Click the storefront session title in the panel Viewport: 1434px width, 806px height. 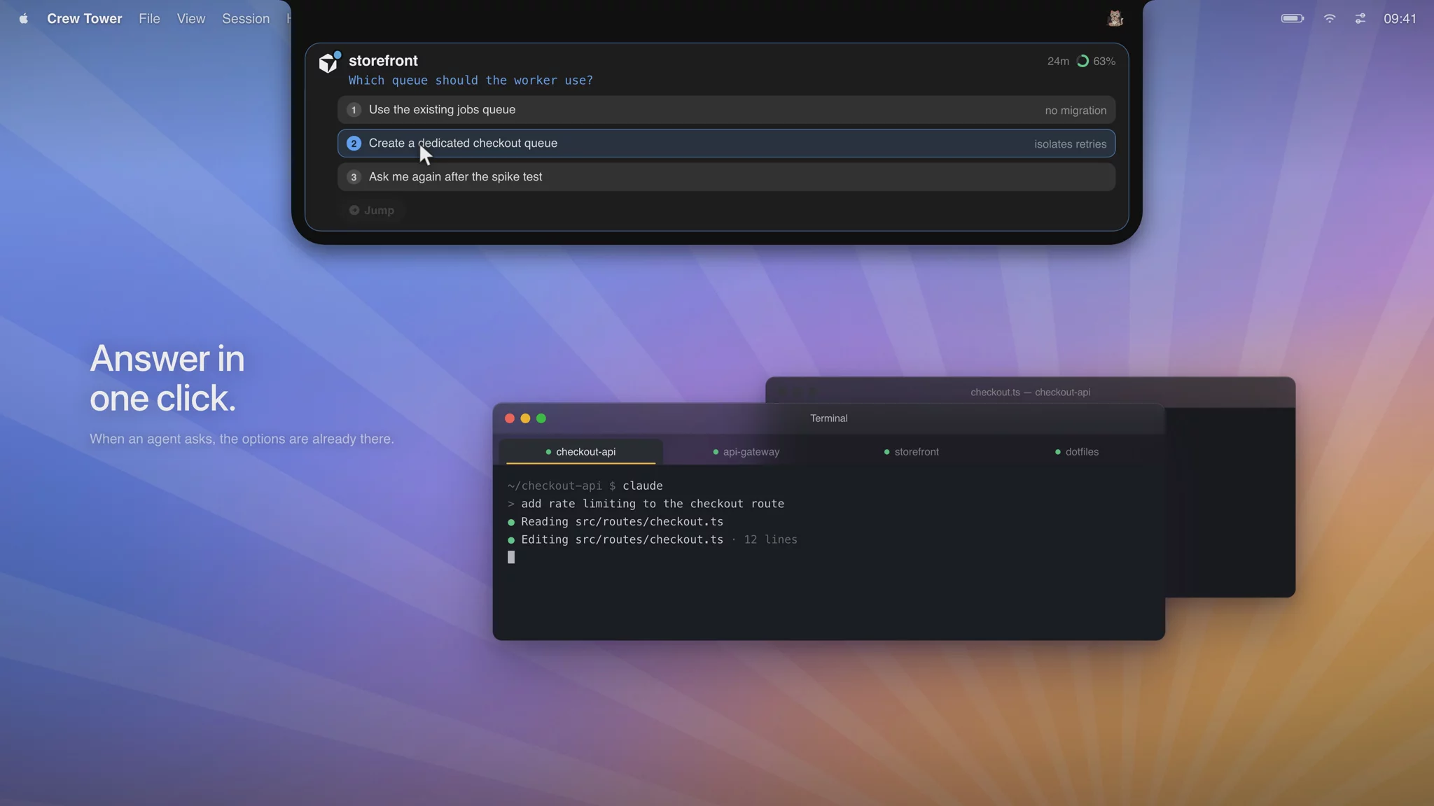383,61
